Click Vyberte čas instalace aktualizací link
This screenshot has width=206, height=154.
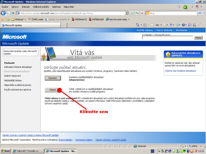[x=180, y=71]
